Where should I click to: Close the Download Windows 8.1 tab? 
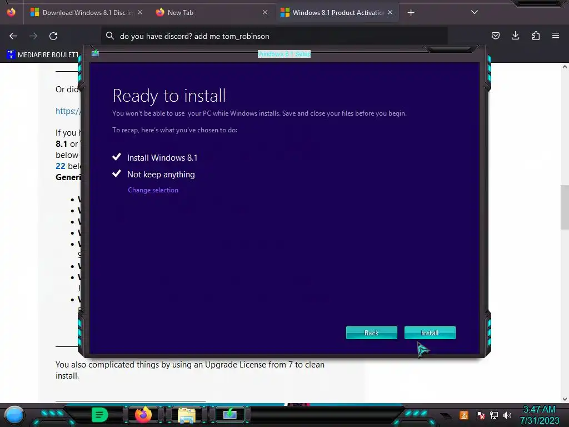(x=140, y=12)
